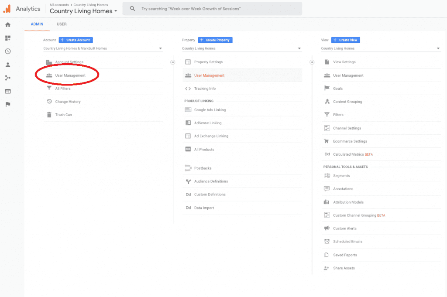This screenshot has height=297, width=447.
Task: Open the Behavior sidebar icon
Action: [x=8, y=91]
